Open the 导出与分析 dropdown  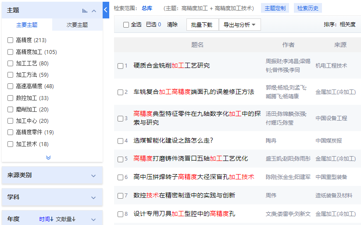tap(239, 25)
